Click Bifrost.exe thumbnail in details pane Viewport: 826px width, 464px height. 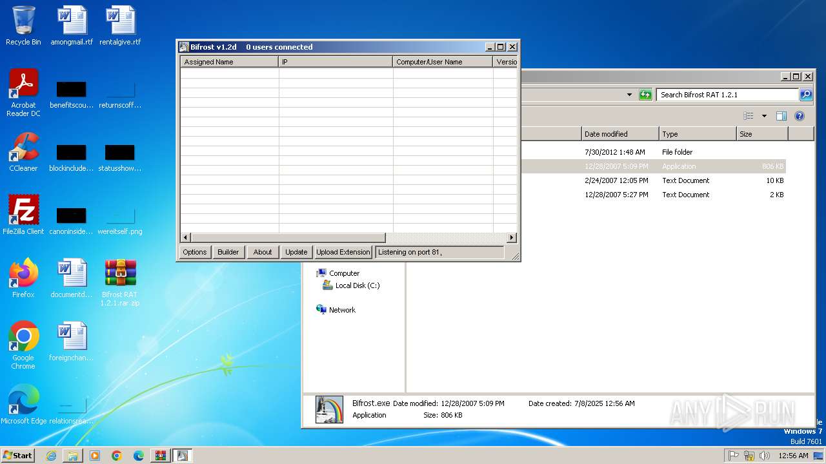(329, 409)
